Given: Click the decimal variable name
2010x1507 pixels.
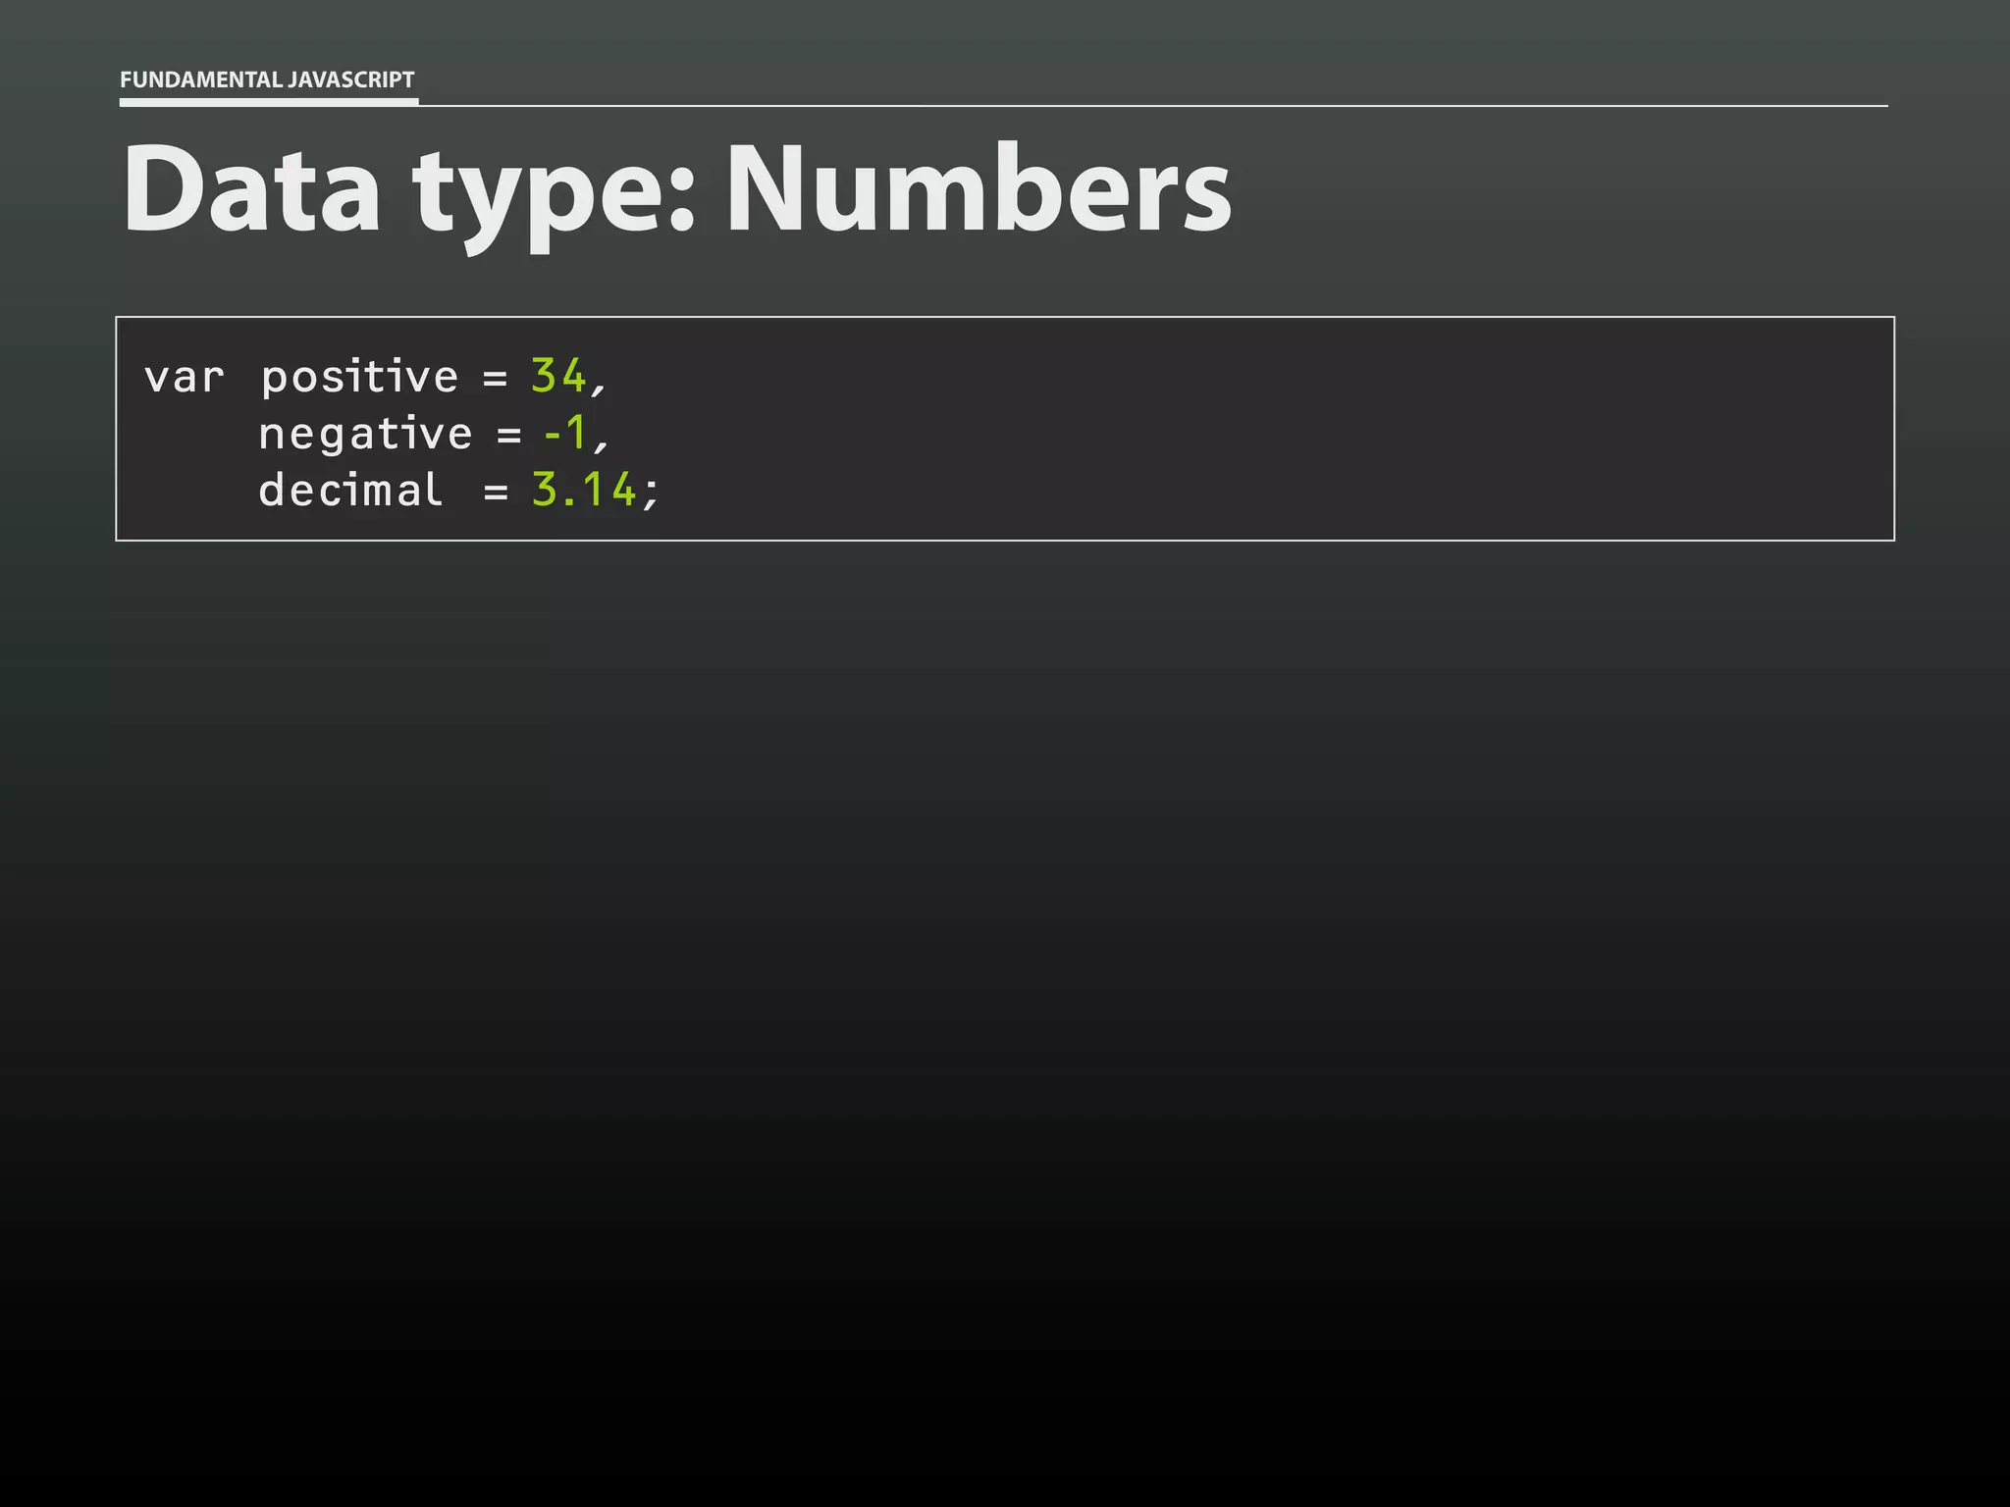Looking at the screenshot, I should (350, 490).
